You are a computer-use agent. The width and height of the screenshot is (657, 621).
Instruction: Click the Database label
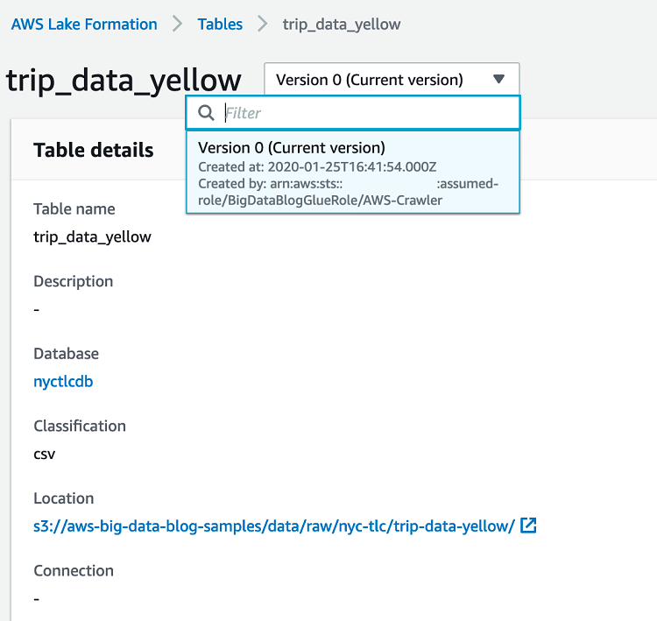coord(67,354)
